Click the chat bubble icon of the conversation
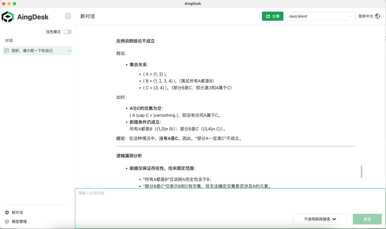Screen dimensions: 386x229 pos(7,51)
